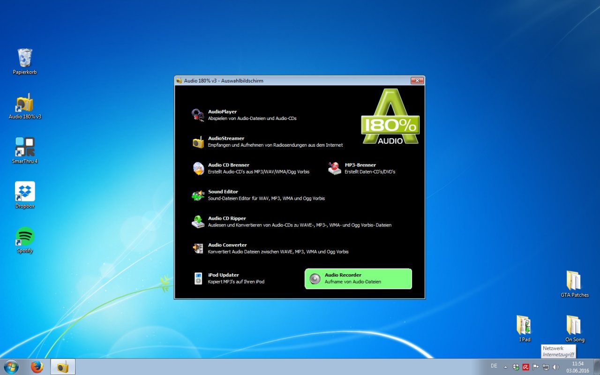Click the Audio CD Ripper drive icon
Screen dimensions: 600x375
tap(198, 222)
